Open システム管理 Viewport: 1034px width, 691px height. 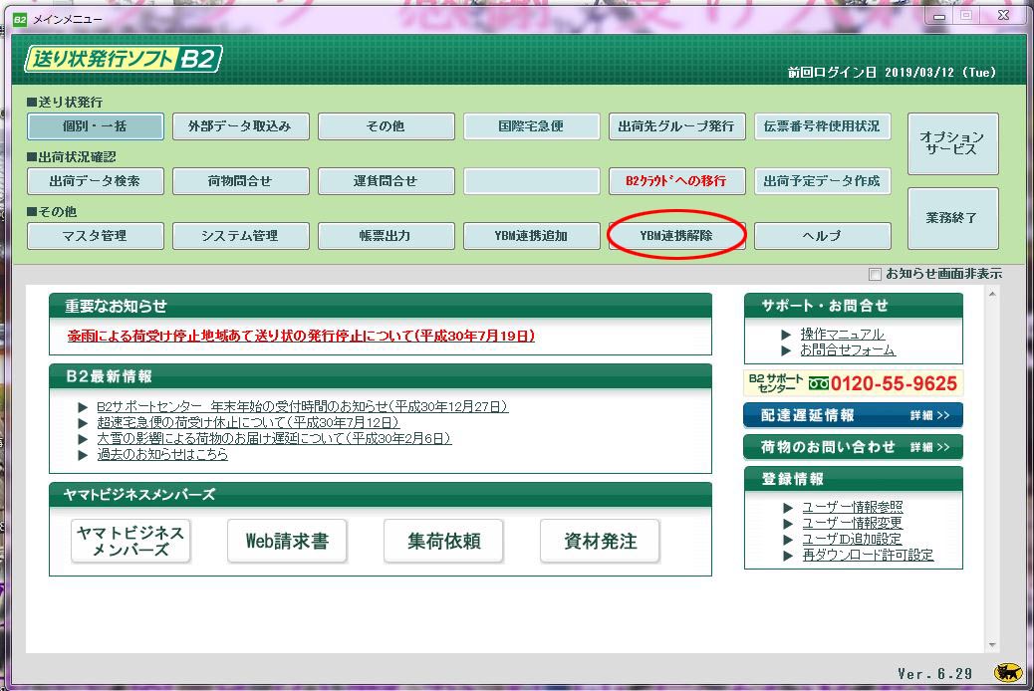241,235
